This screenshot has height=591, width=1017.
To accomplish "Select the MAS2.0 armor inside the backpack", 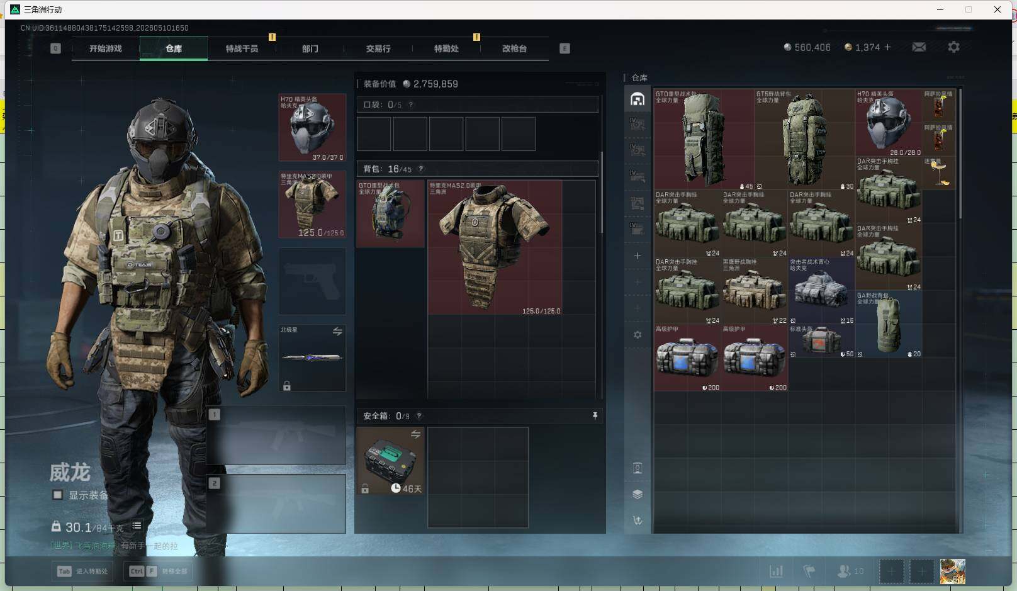I will [495, 247].
